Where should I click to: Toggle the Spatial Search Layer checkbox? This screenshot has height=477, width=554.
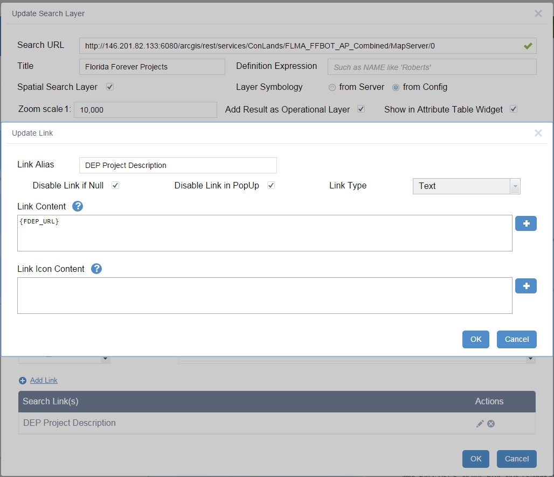tap(110, 87)
